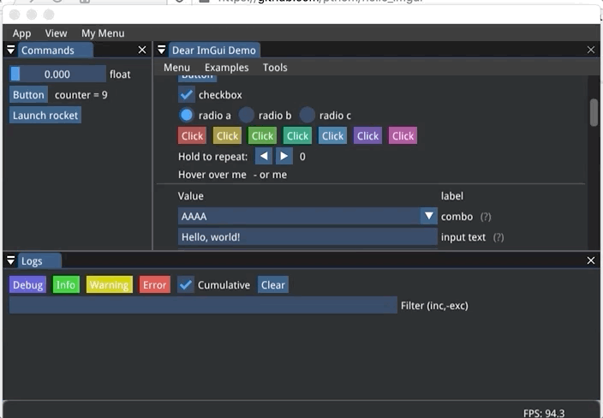603x418 pixels.
Task: Close the Dear ImGui Demo panel
Action: (x=591, y=50)
